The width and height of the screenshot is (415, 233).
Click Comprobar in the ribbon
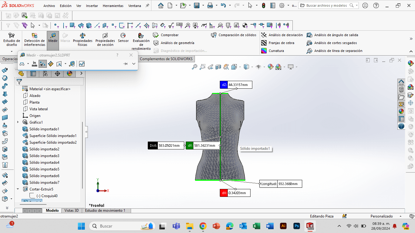tap(166, 35)
